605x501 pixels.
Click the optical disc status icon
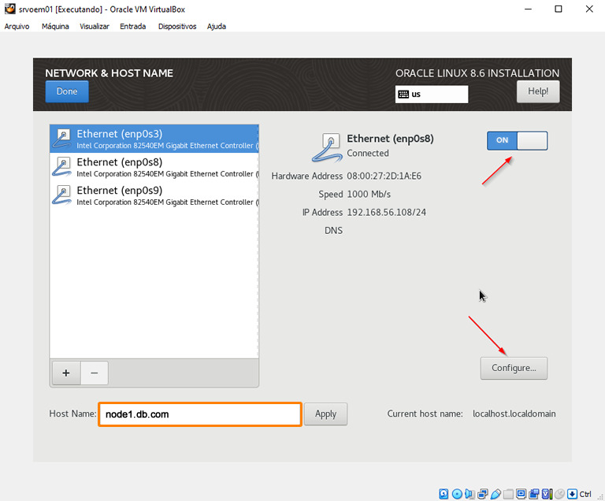pos(457,494)
